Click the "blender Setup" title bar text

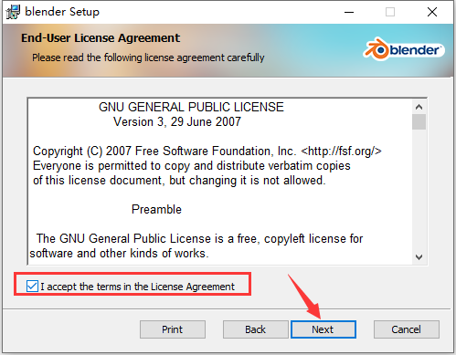click(x=62, y=12)
